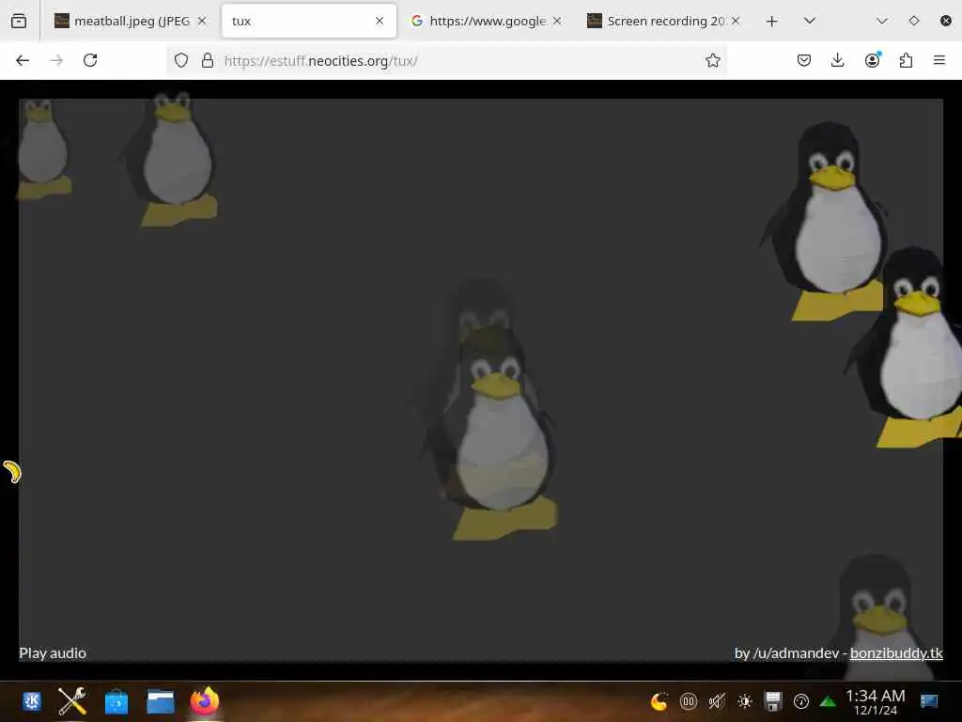Viewport: 962px width, 722px height.
Task: Select the tux tab
Action: click(x=308, y=21)
